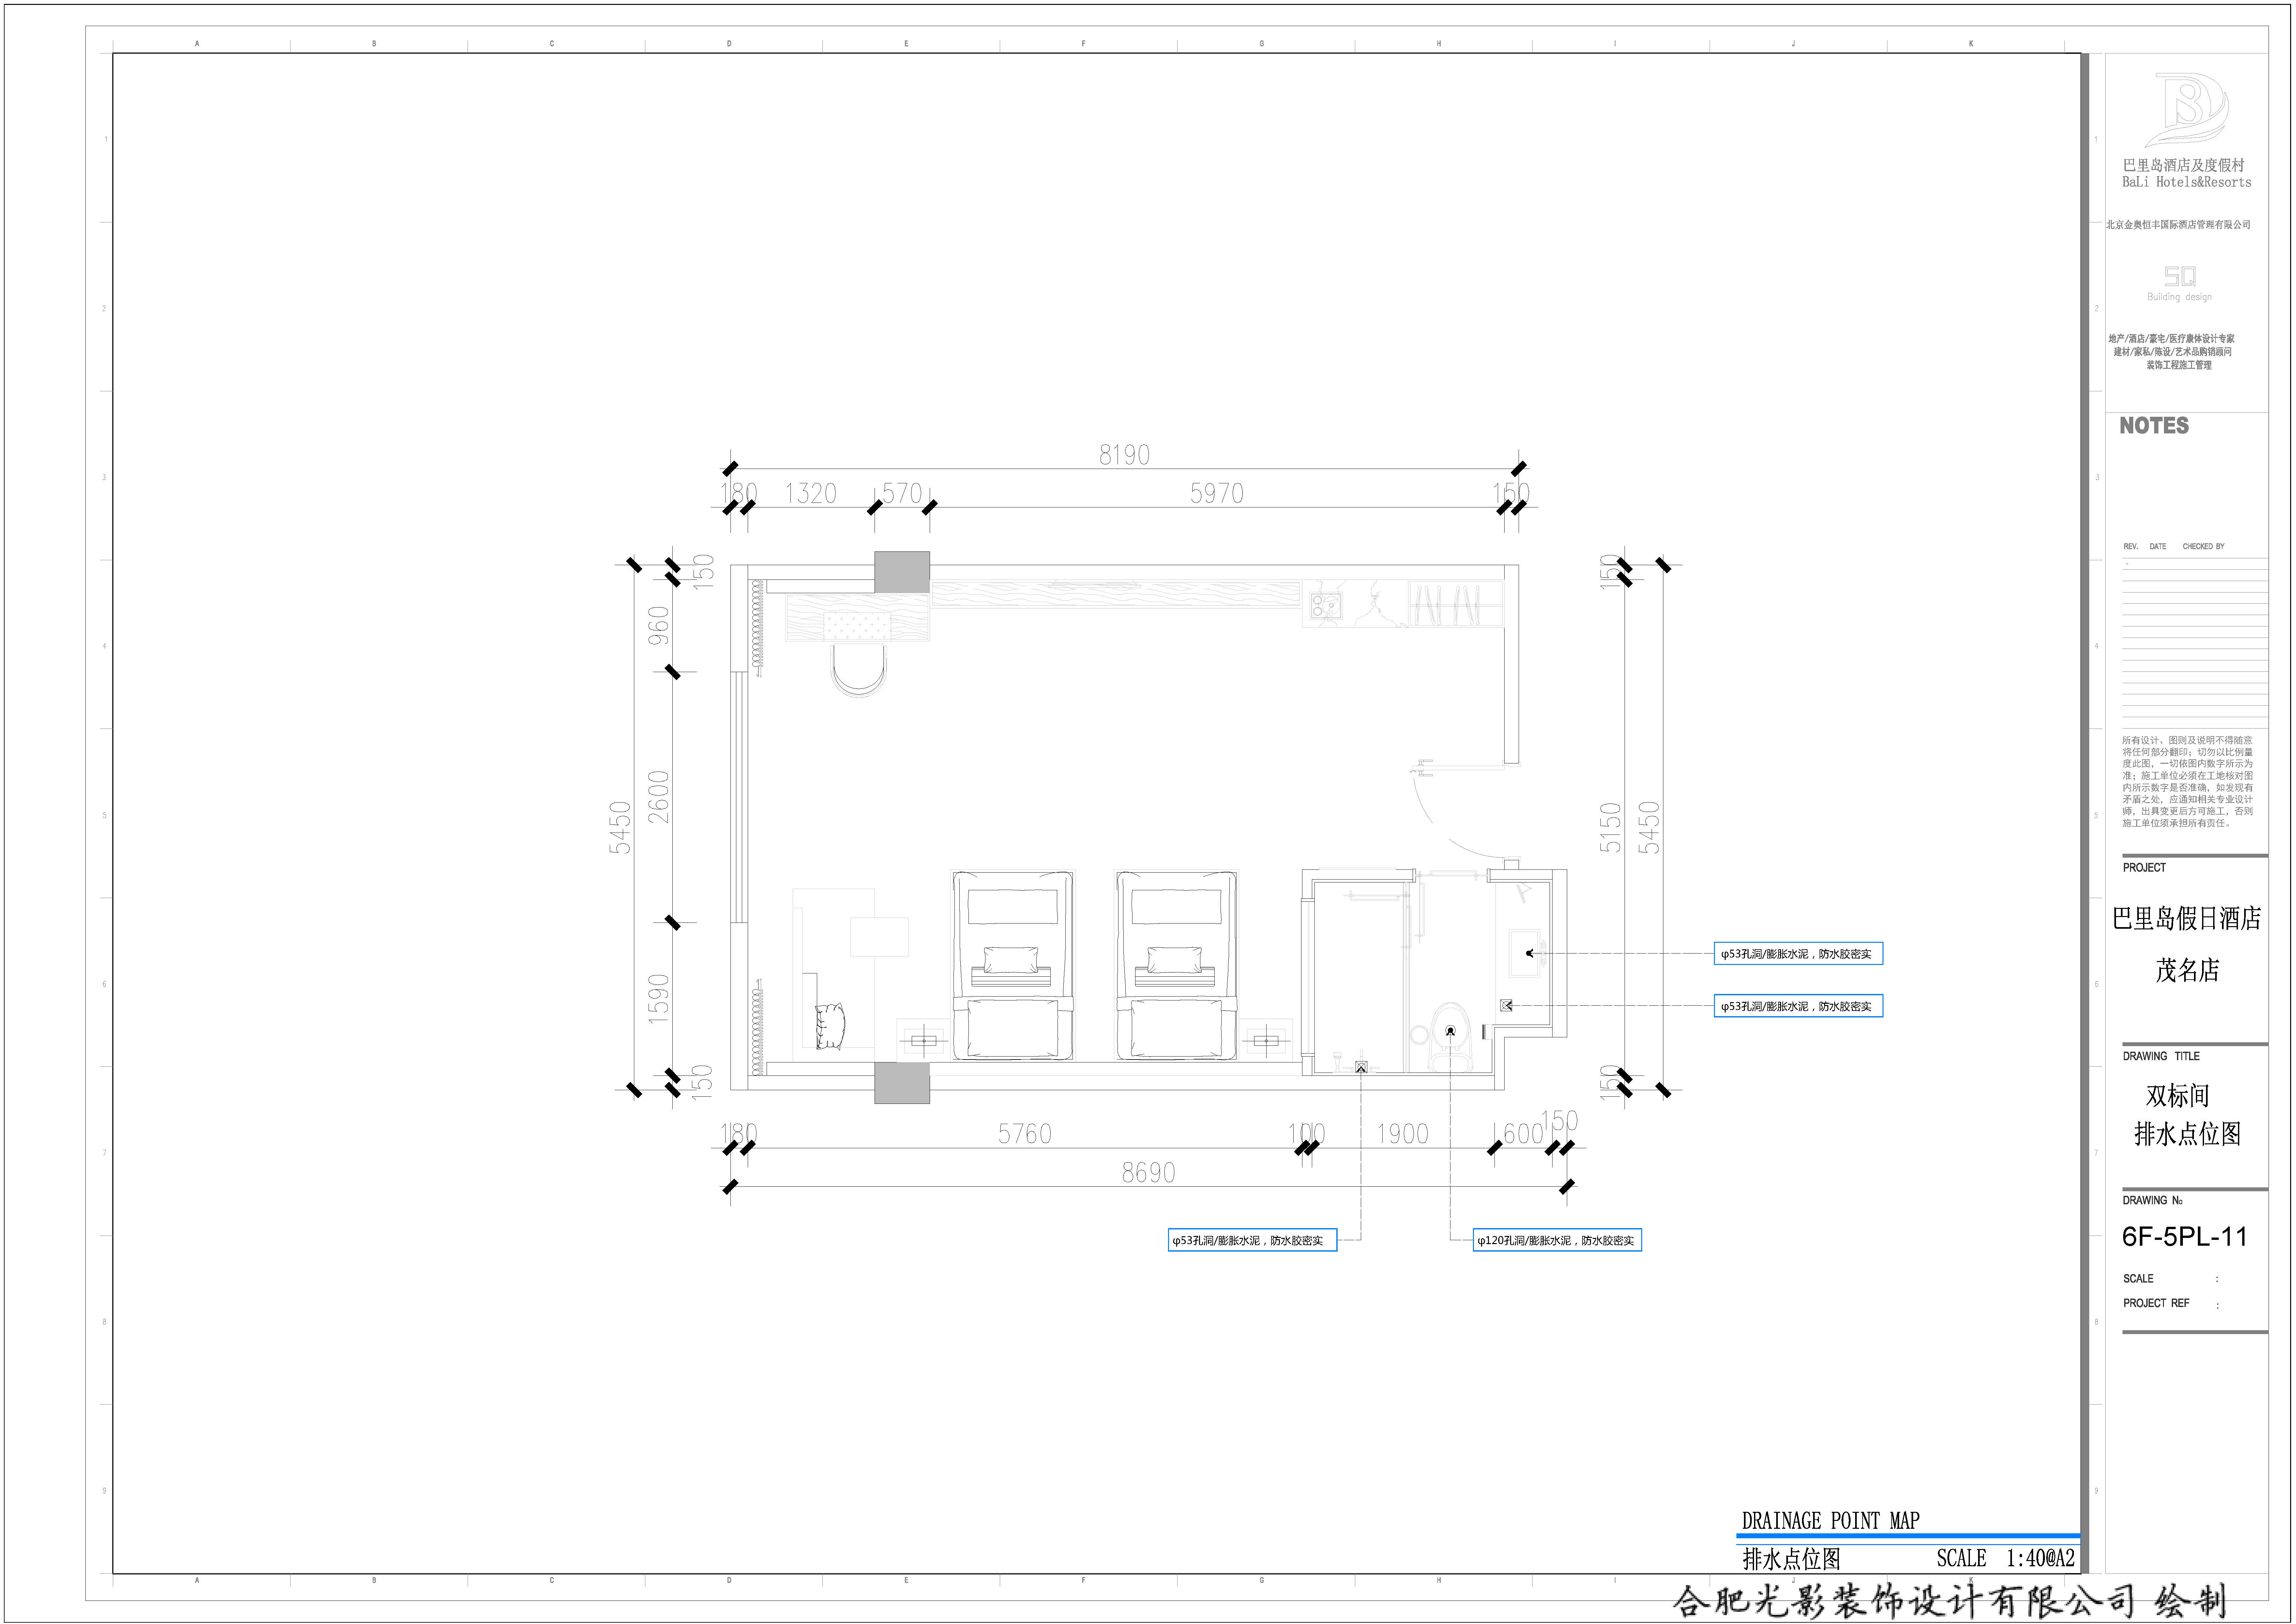Viewport: 2296px width, 1624px height.
Task: Click the φ120 hole annotation box
Action: [1557, 1240]
